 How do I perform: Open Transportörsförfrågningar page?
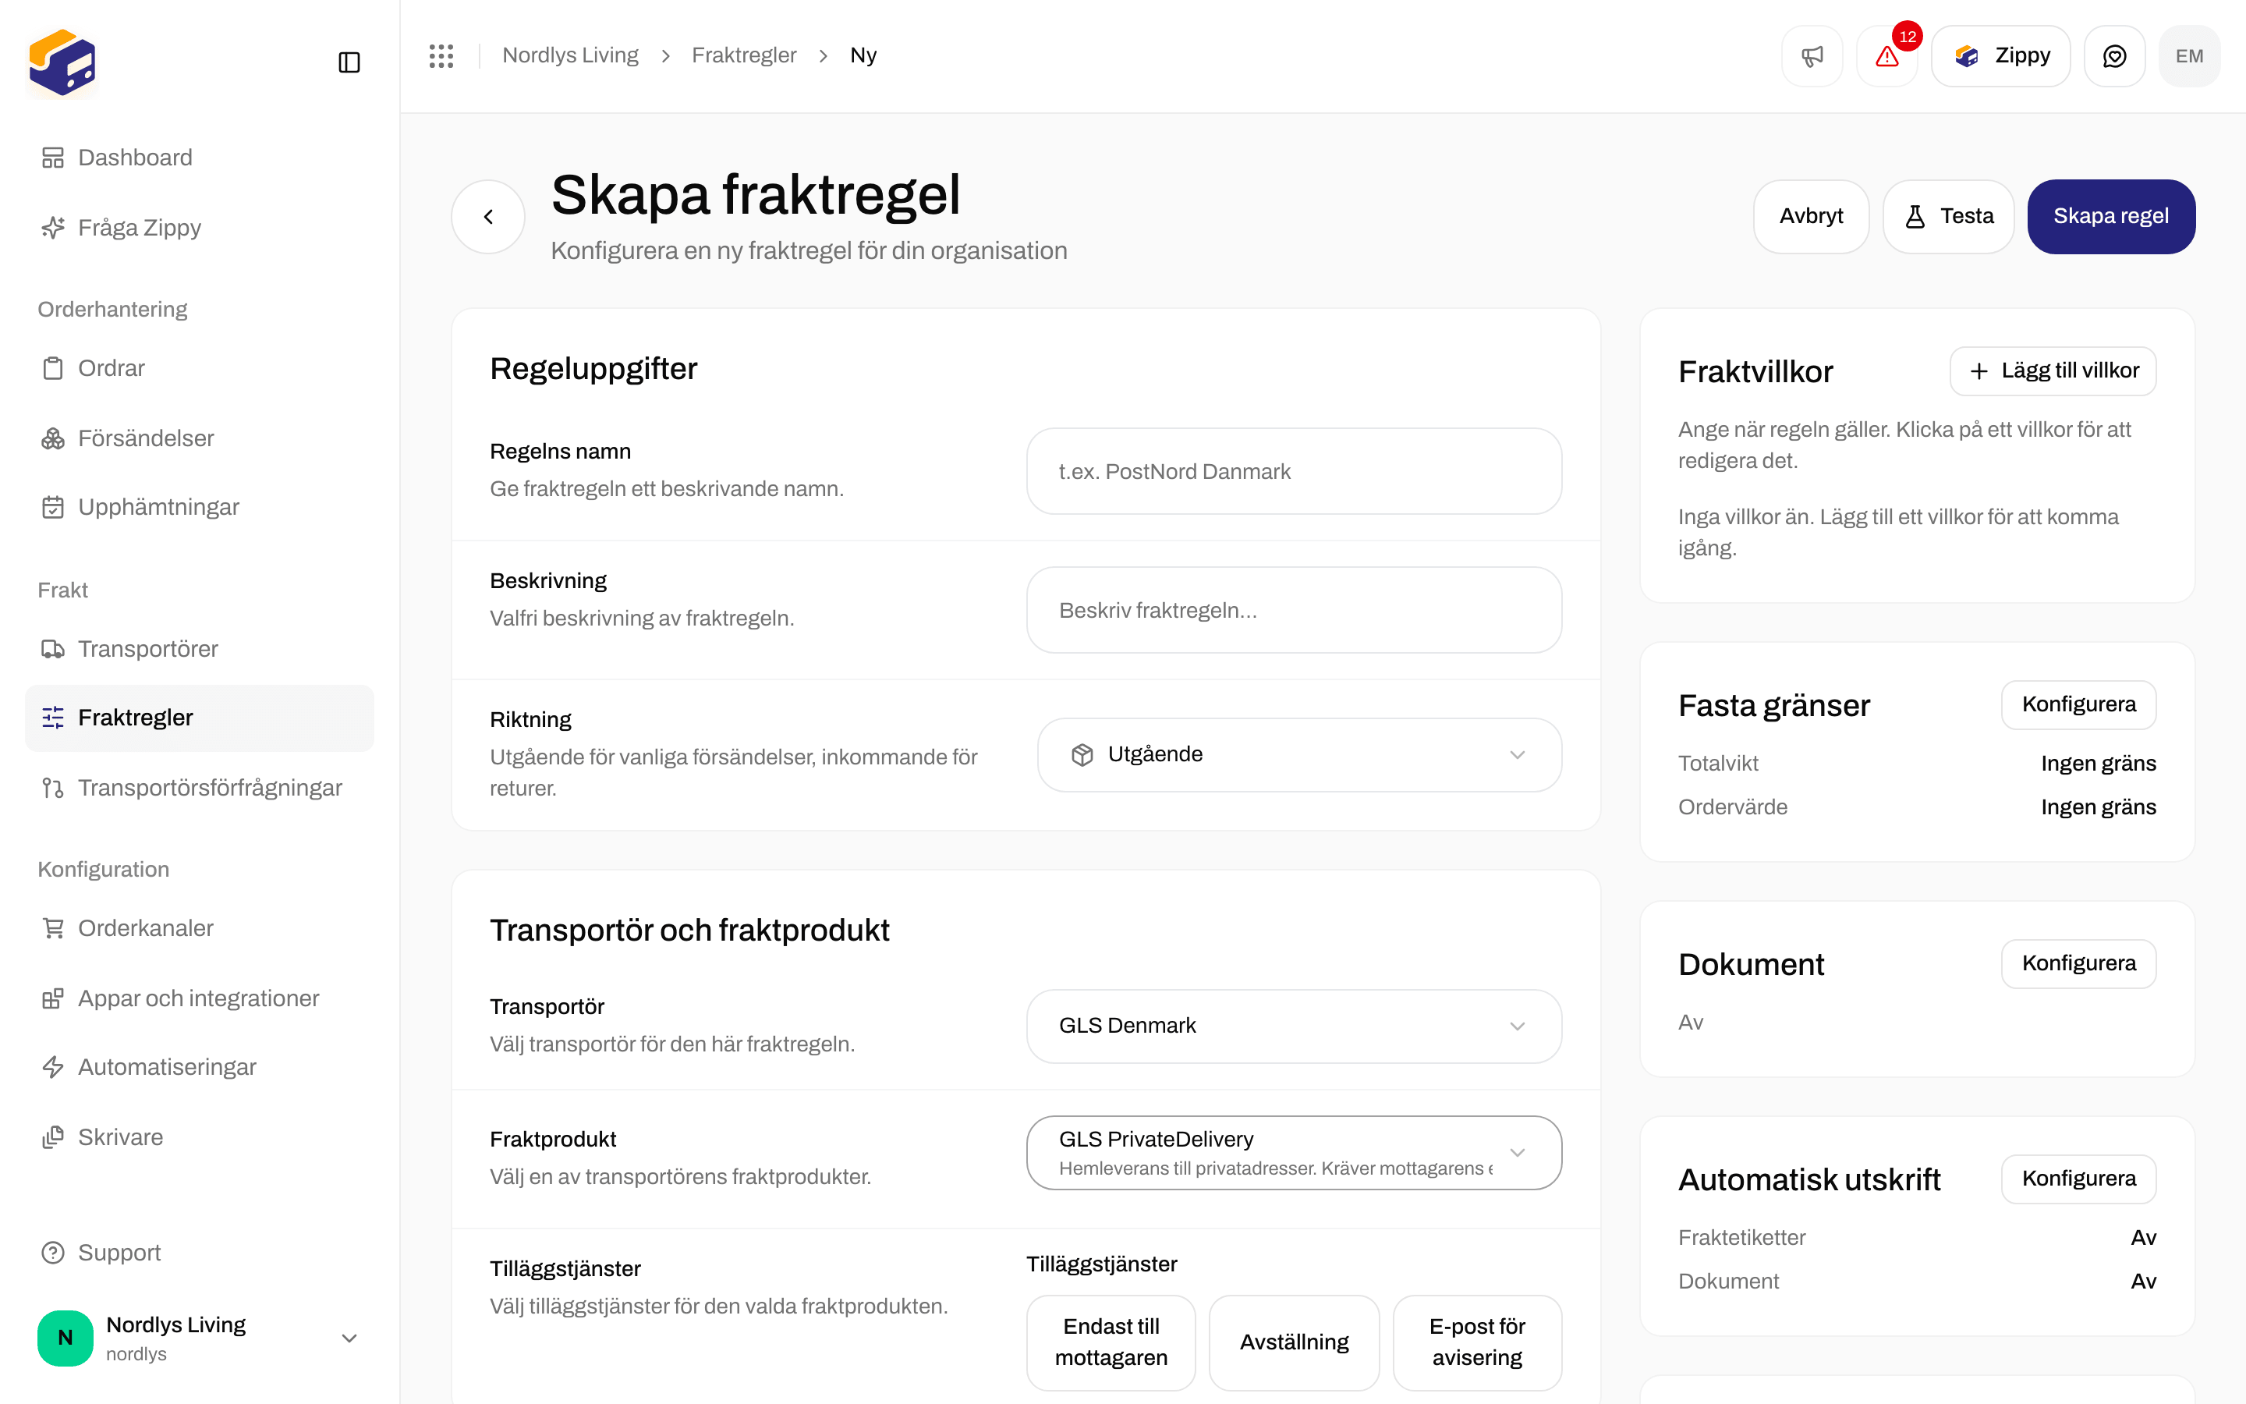pyautogui.click(x=200, y=788)
